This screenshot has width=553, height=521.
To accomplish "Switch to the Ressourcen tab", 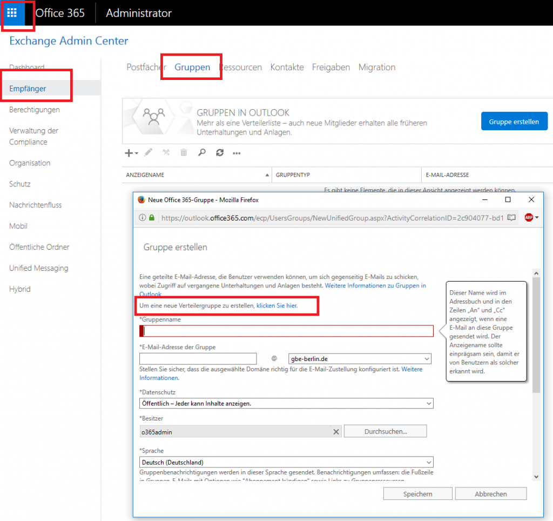I will coord(240,67).
